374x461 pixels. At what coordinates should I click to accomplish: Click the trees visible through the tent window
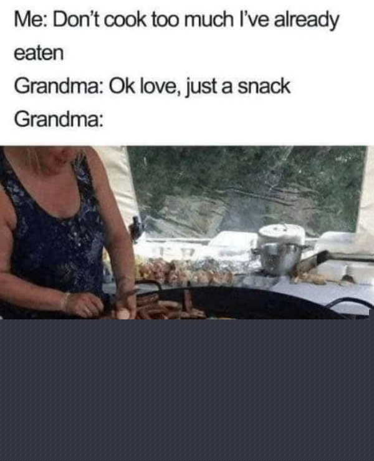click(x=247, y=188)
